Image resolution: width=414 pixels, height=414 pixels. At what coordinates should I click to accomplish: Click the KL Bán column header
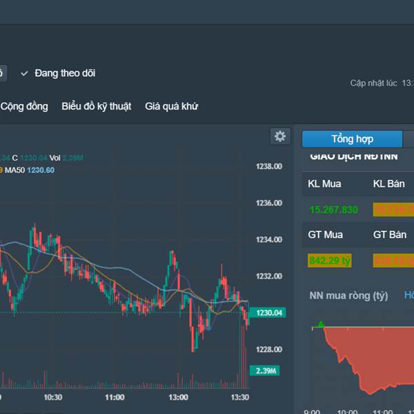tap(389, 184)
